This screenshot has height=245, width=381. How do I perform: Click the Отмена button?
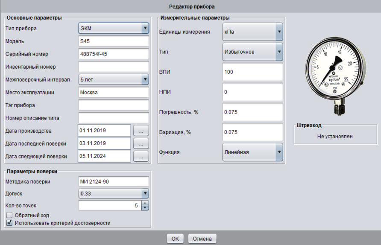[202, 239]
